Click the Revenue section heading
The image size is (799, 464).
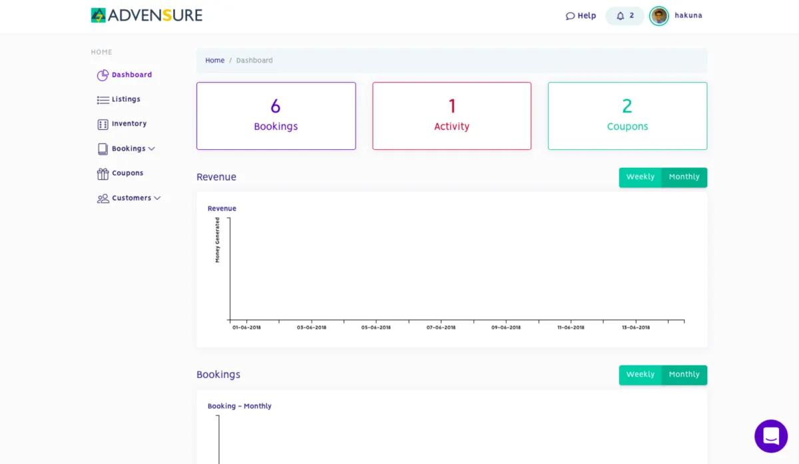[216, 178]
